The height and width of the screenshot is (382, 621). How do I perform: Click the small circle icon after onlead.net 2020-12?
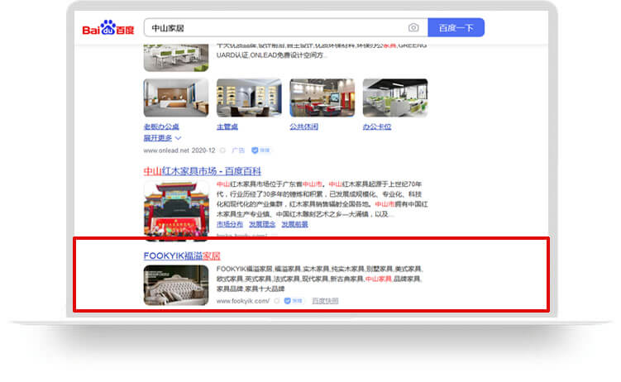[x=222, y=150]
